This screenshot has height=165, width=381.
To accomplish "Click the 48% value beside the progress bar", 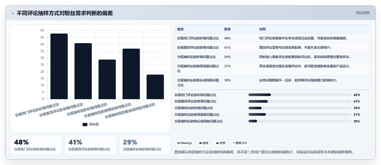I will point(357,95).
